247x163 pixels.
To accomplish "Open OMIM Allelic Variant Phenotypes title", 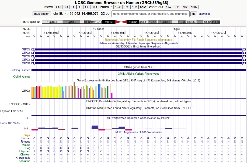I will click(x=138, y=74).
